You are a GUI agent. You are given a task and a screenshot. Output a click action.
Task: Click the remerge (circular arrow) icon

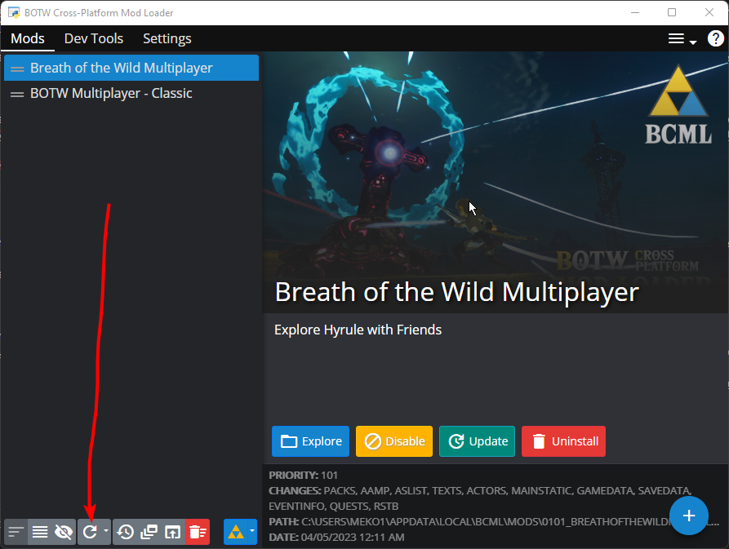(90, 531)
